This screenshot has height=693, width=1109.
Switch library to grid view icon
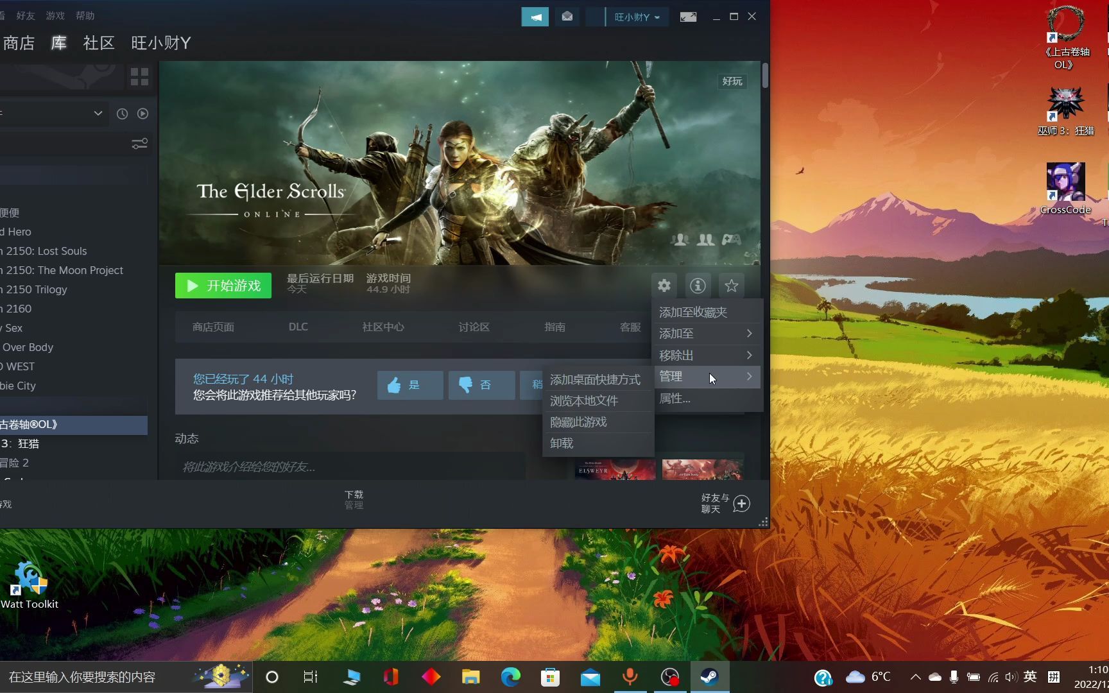click(x=139, y=76)
